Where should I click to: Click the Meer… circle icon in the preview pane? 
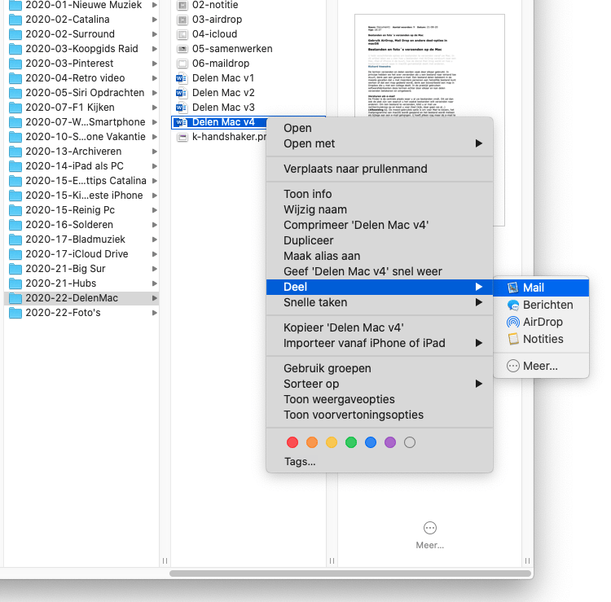click(x=430, y=528)
